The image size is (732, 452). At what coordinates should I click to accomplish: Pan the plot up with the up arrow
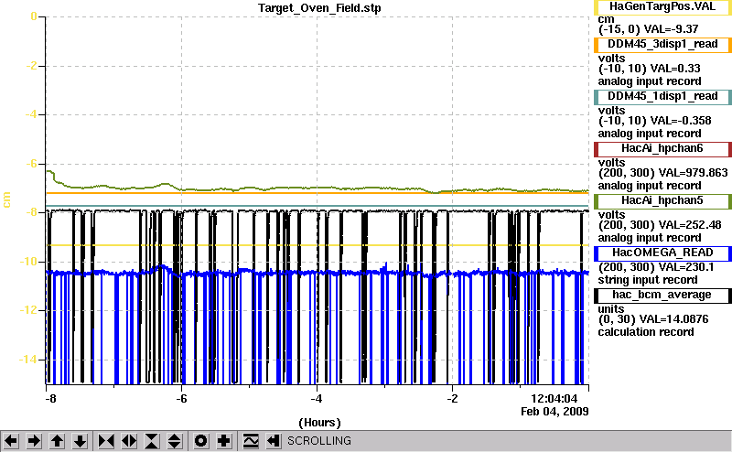(57, 441)
